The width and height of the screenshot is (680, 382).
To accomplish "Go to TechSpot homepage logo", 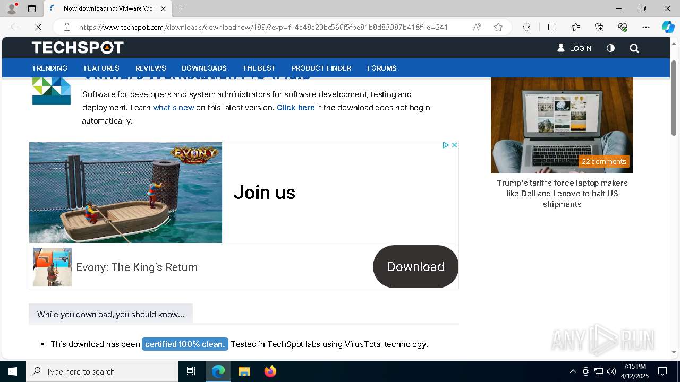I will (78, 48).
